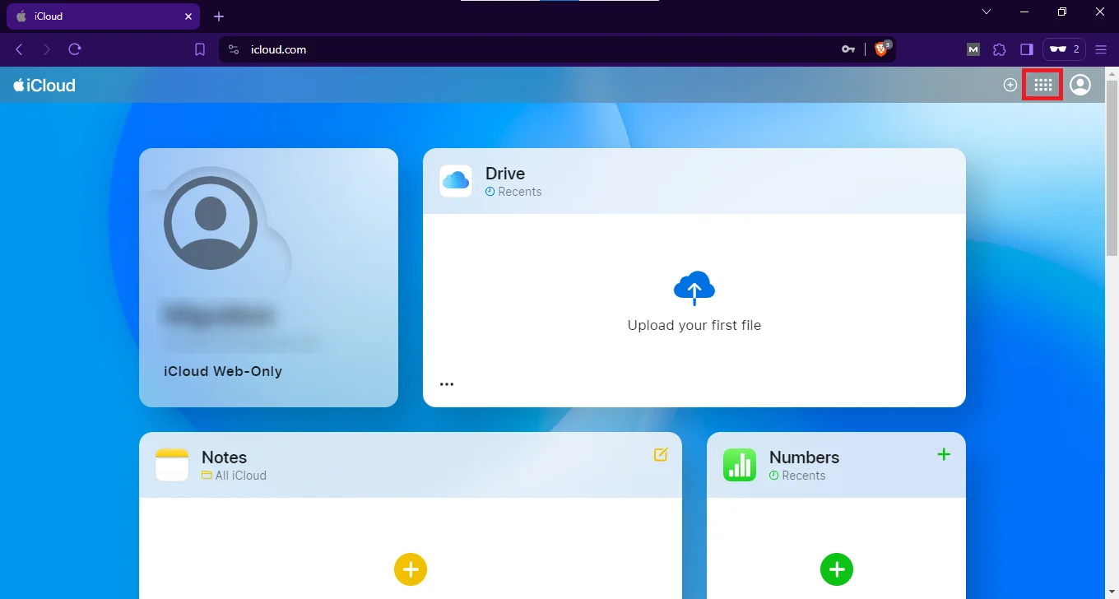Close the iCloud browser tab
Screen dimensions: 1119x599
pos(188,16)
